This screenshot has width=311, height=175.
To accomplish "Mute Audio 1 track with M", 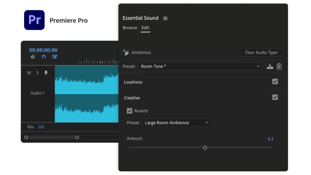I will coord(29,73).
